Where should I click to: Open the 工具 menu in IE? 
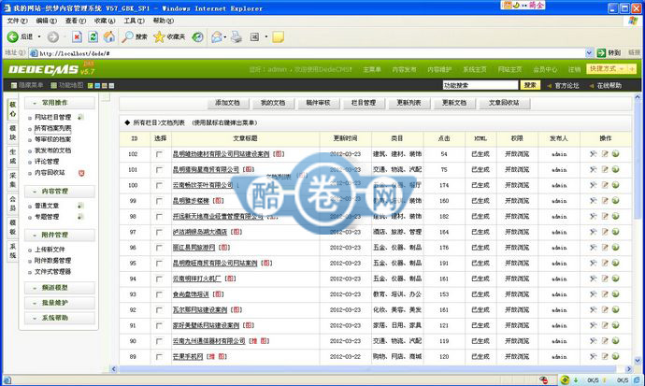coord(134,21)
